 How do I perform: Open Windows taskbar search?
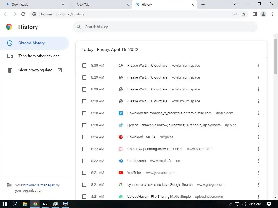click(15, 204)
